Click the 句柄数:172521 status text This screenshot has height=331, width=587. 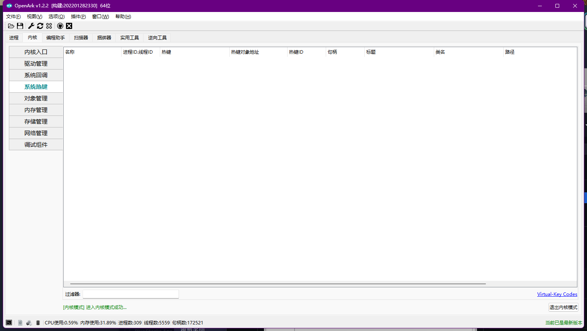(x=188, y=323)
